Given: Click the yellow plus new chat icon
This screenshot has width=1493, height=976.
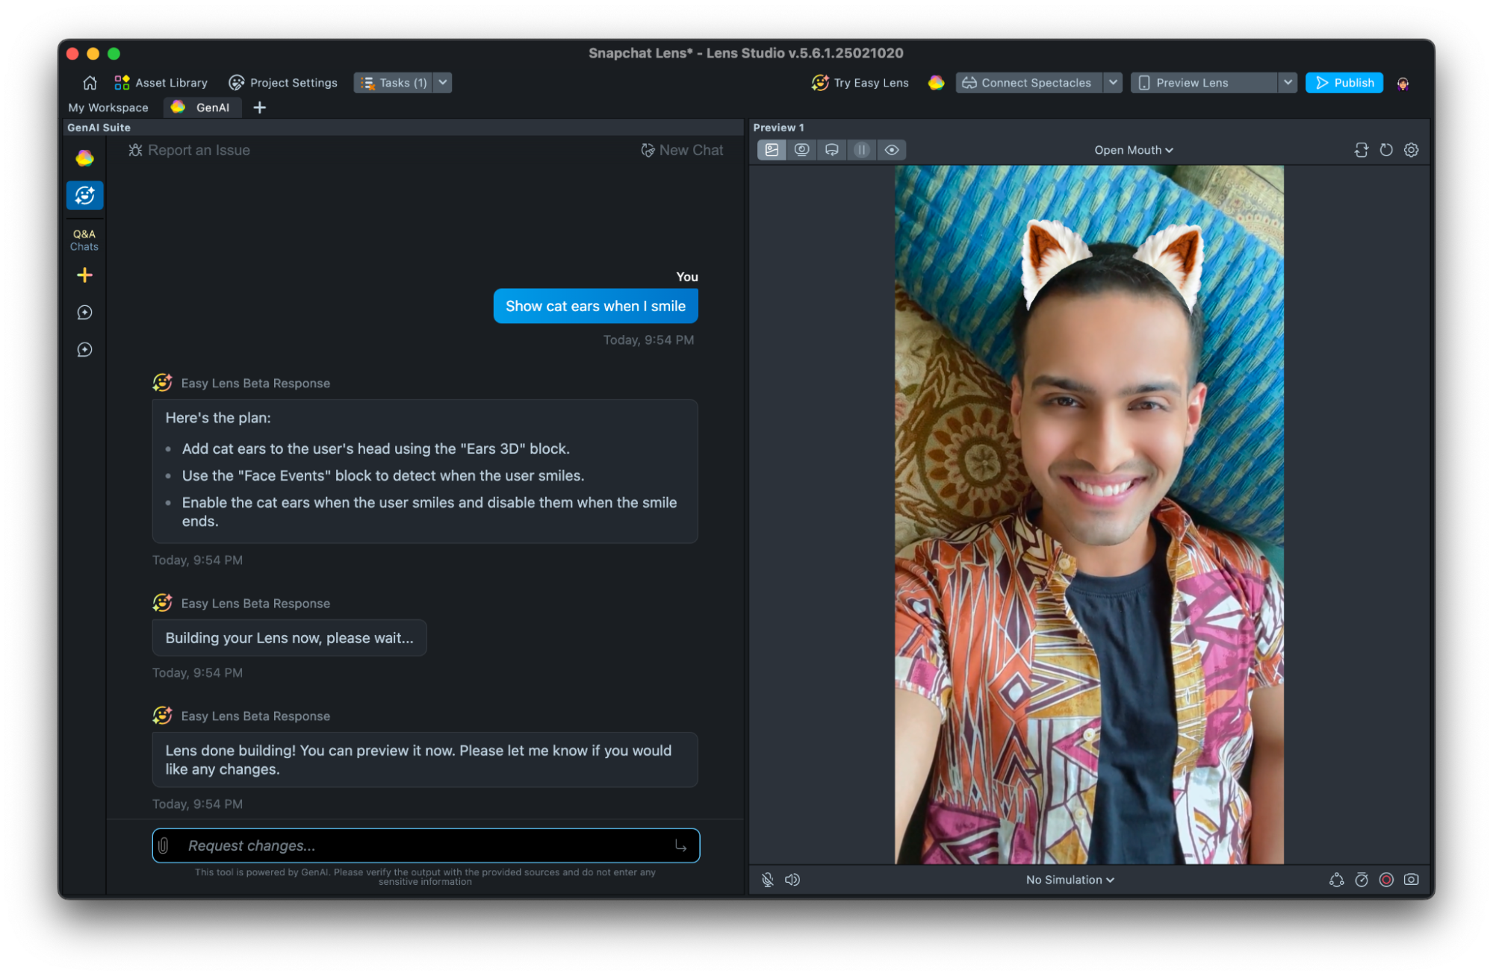Looking at the screenshot, I should 84,275.
